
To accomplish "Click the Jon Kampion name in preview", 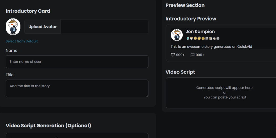I will tap(200, 32).
